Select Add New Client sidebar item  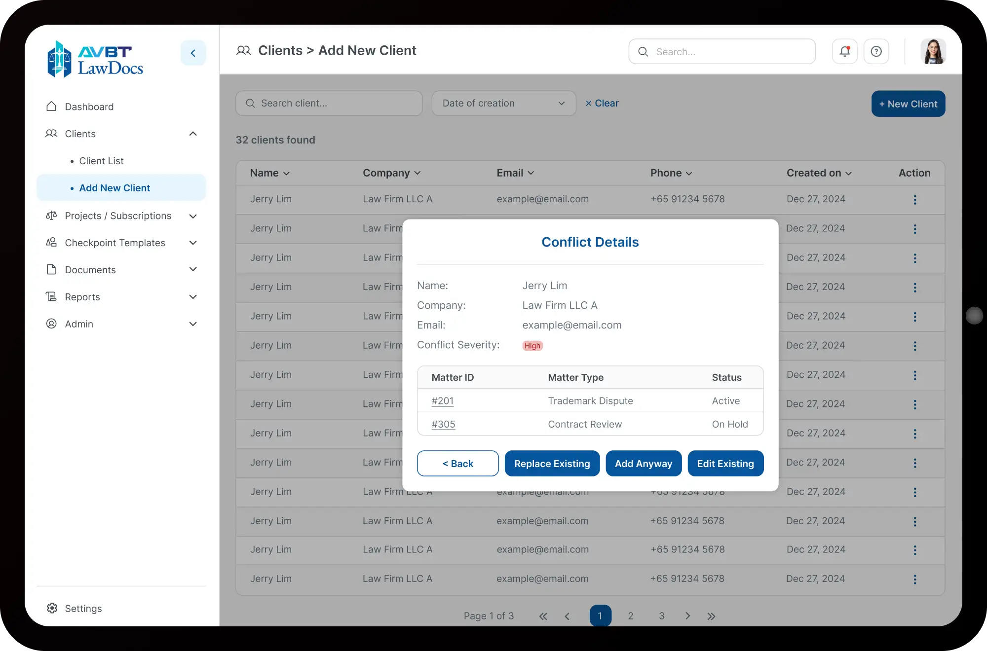click(121, 188)
